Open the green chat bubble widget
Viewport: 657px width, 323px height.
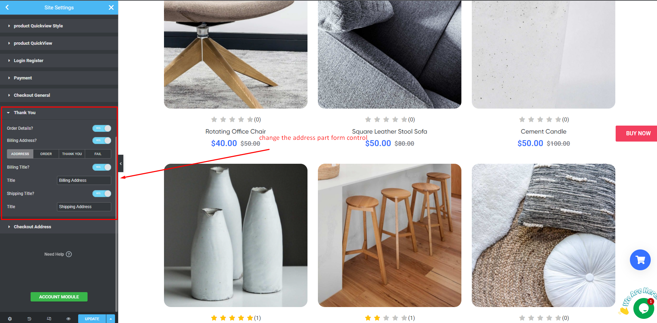[643, 308]
